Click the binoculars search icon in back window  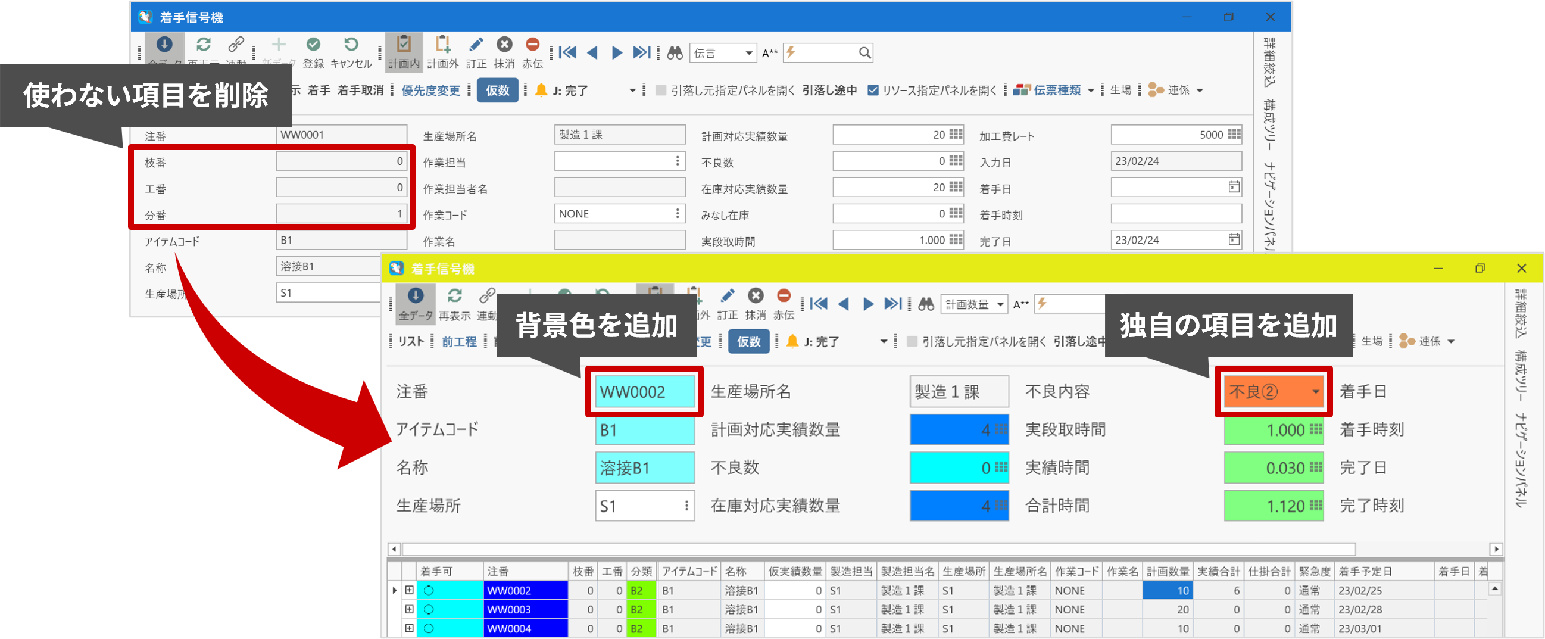(x=675, y=53)
